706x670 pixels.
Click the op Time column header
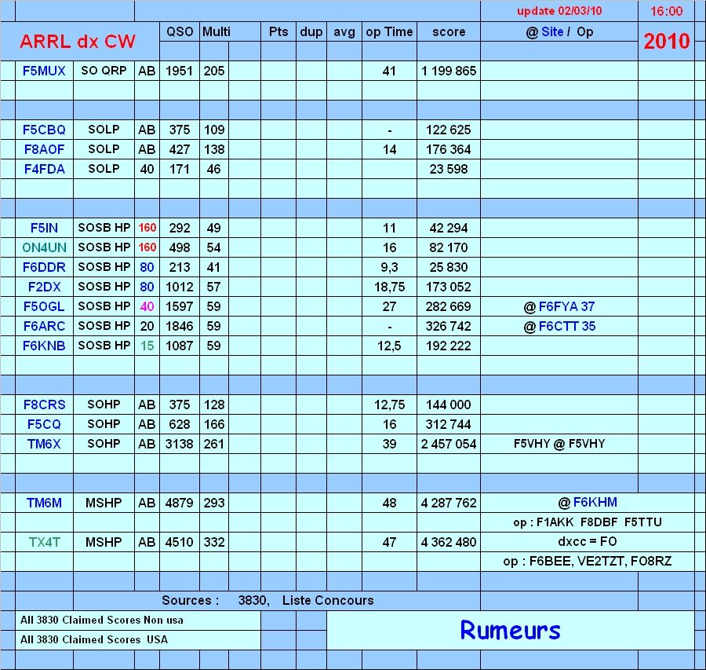(x=389, y=32)
